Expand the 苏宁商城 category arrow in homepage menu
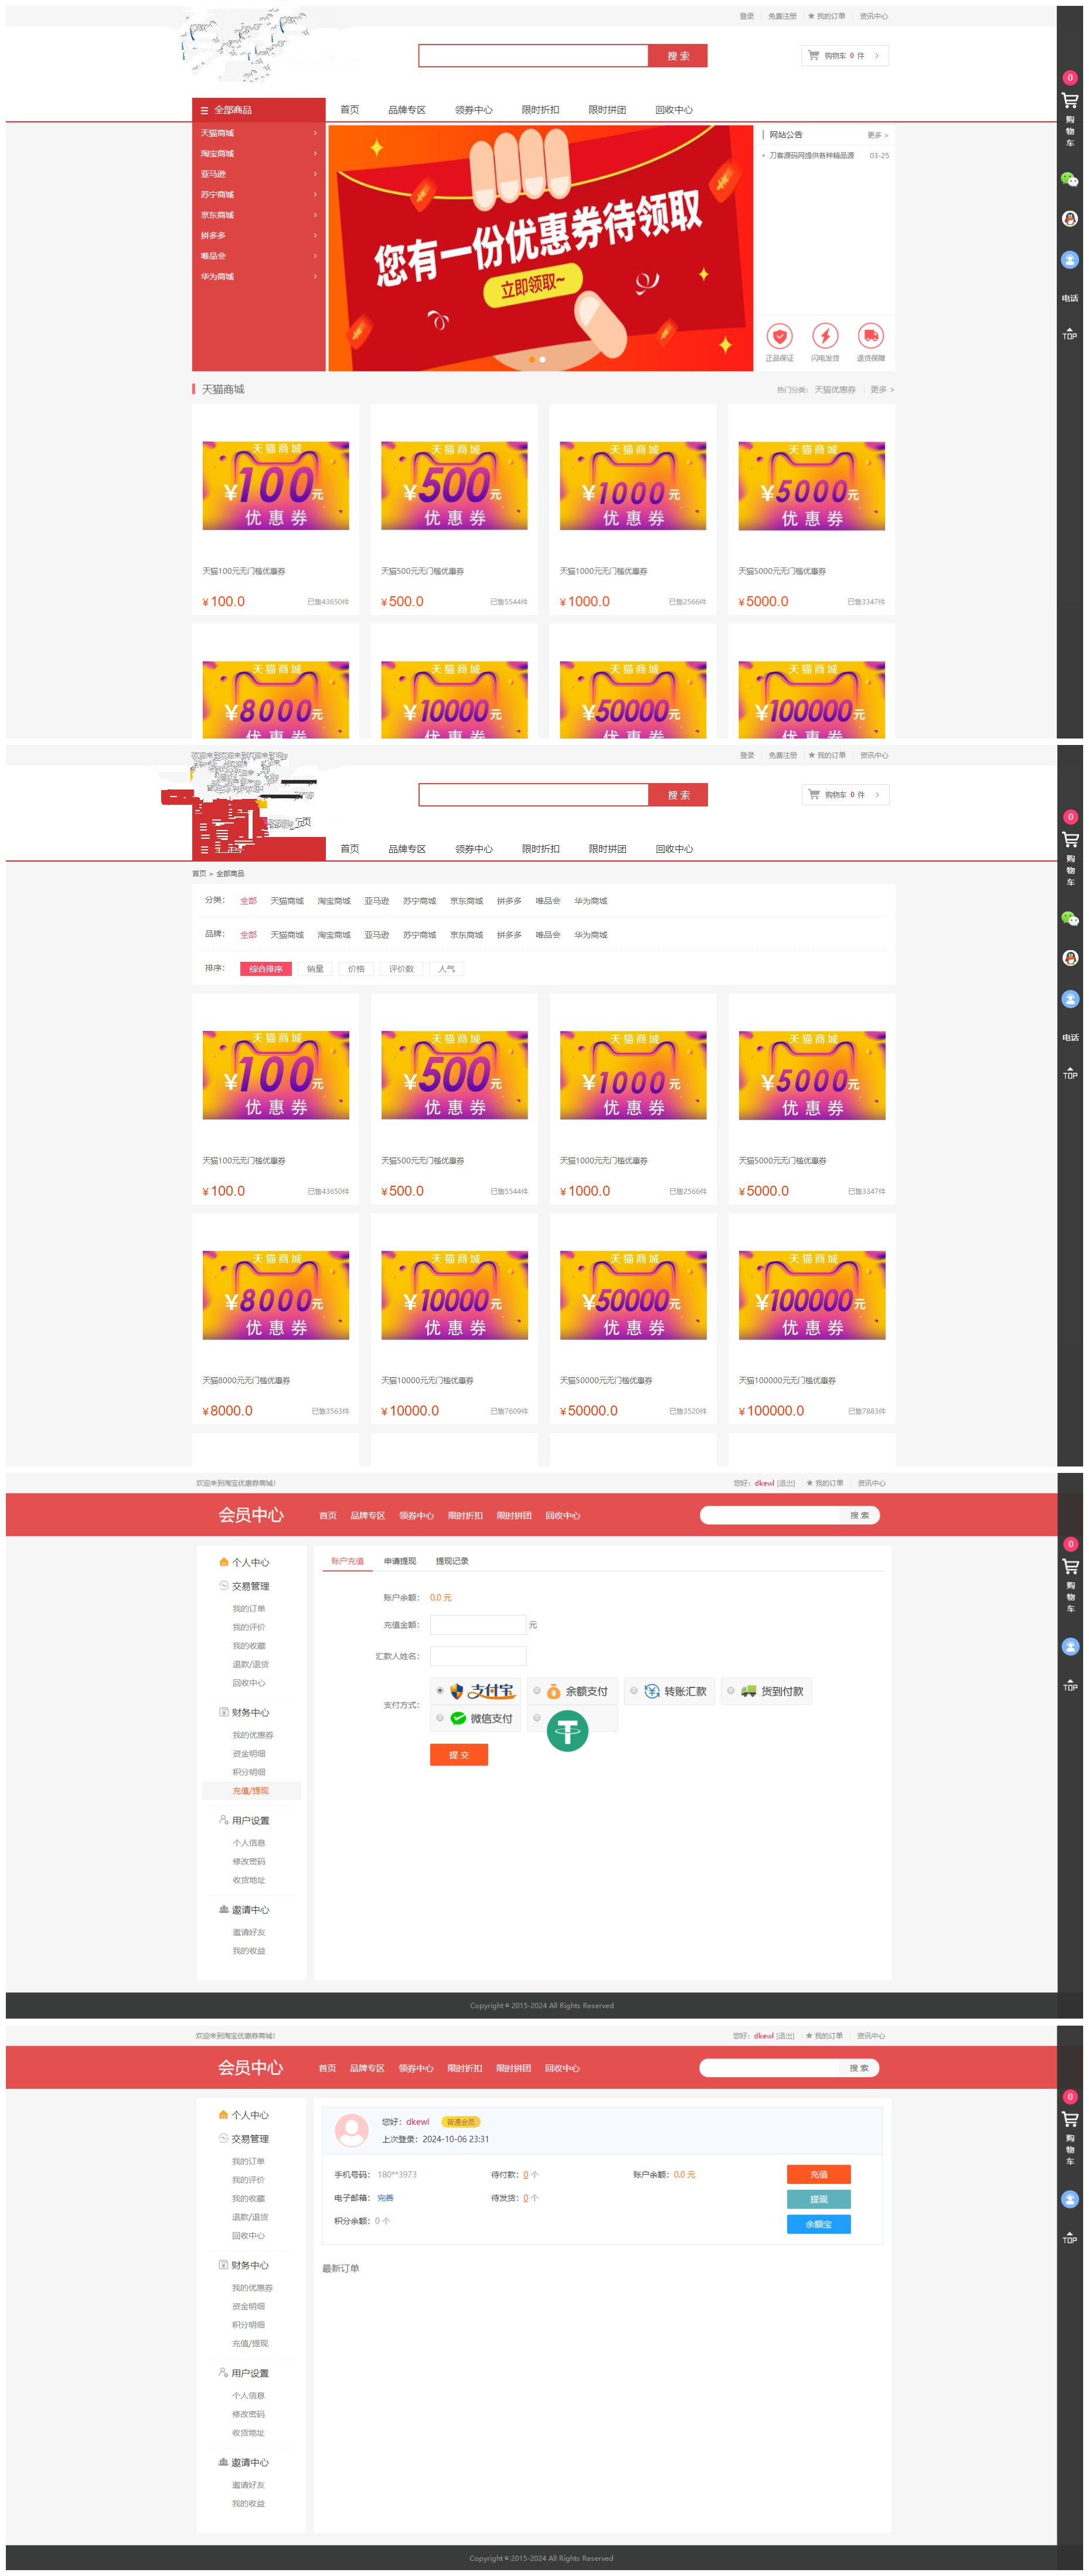Image resolution: width=1089 pixels, height=2576 pixels. (x=315, y=194)
